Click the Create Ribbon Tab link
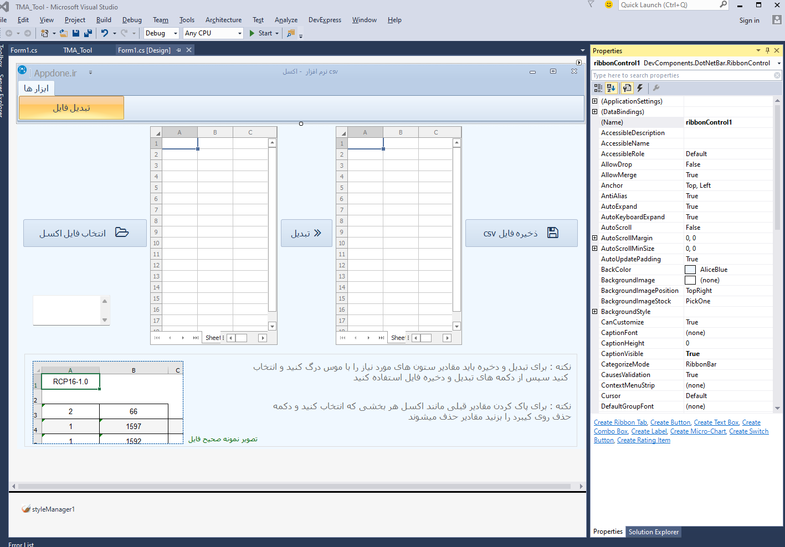Viewport: 785px width, 547px height. pos(620,422)
